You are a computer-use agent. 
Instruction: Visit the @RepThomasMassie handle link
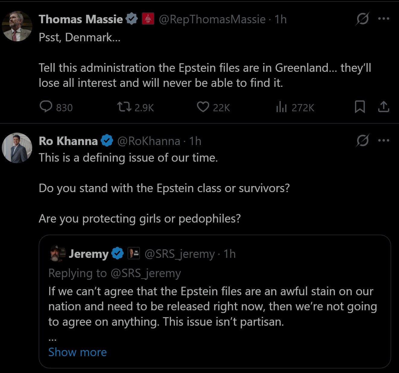click(212, 19)
